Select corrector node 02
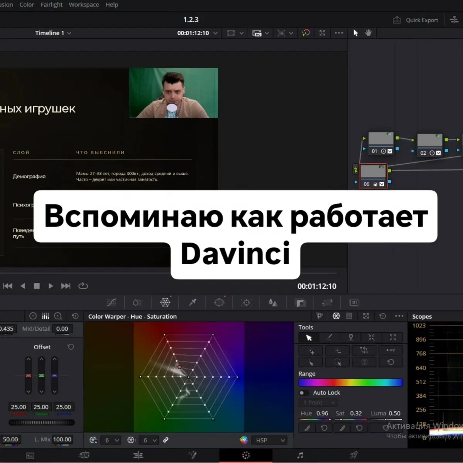Screen dimensions: 463x463 tap(430, 145)
